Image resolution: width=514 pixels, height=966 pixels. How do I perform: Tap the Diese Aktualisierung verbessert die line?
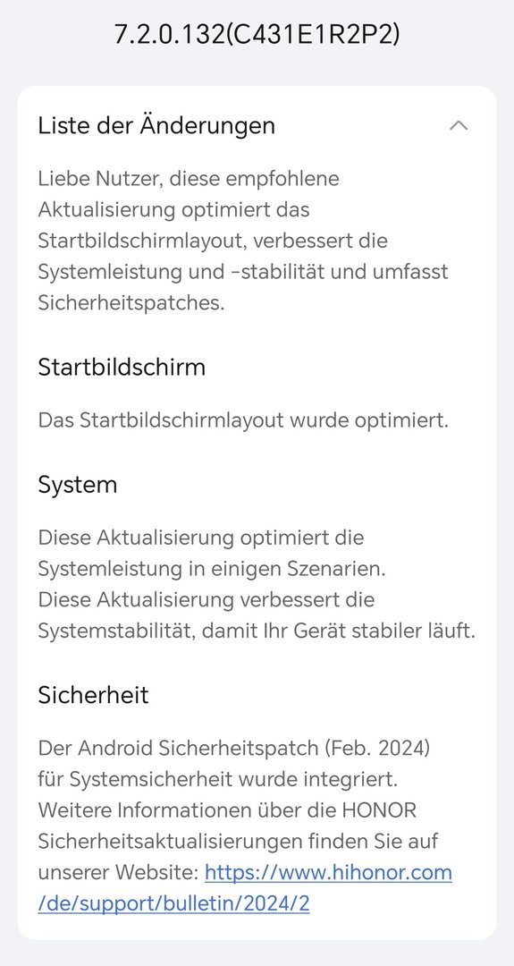click(x=206, y=600)
